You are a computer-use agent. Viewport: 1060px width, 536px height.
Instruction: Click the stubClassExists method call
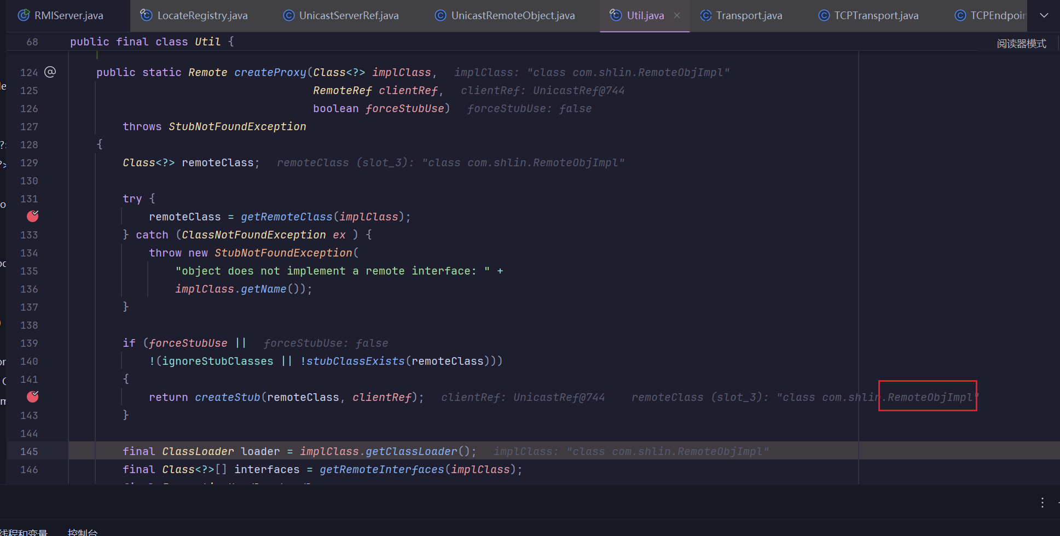click(355, 361)
